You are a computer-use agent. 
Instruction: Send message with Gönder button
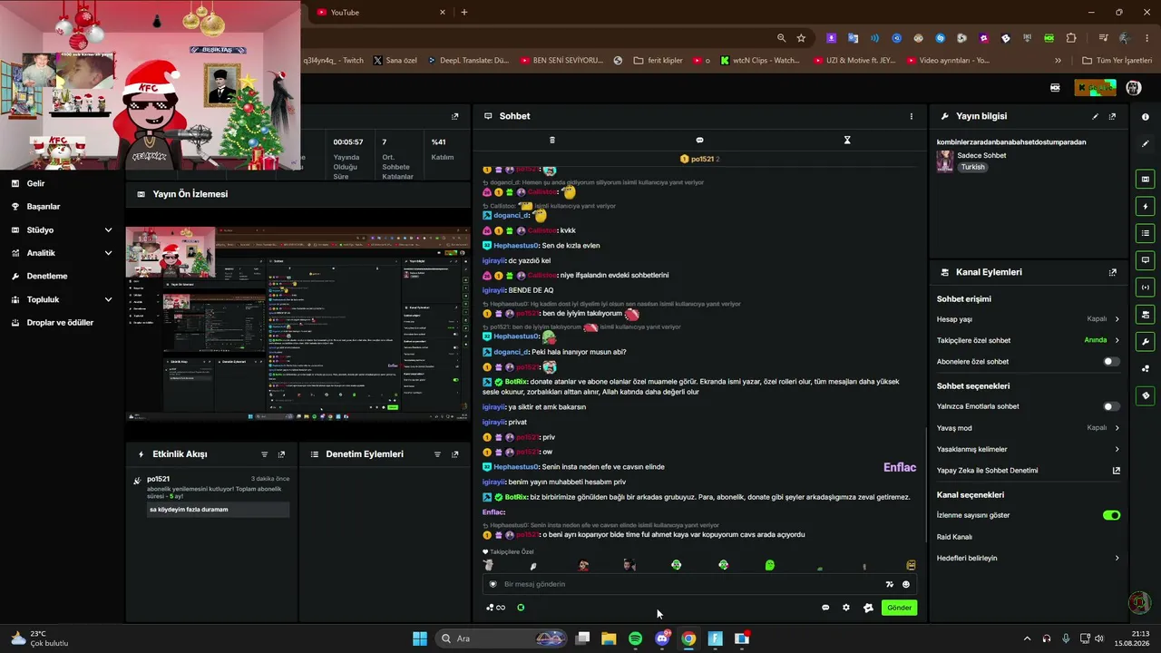[x=899, y=608]
